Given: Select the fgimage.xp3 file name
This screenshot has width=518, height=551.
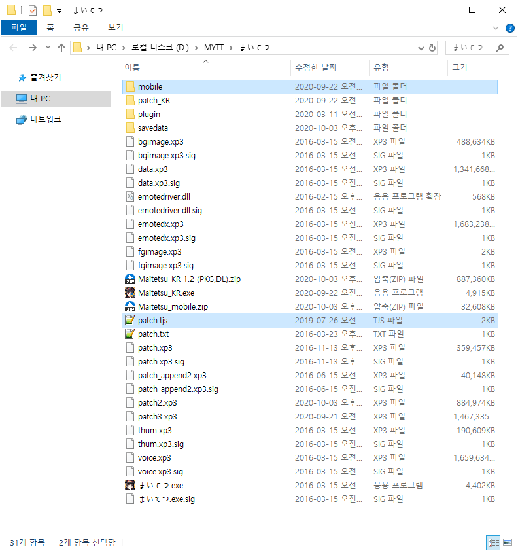Looking at the screenshot, I should tap(160, 252).
